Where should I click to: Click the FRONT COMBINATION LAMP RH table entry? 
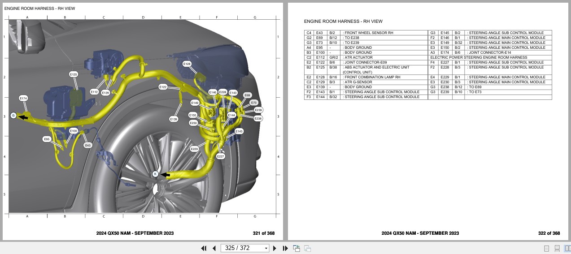372,77
